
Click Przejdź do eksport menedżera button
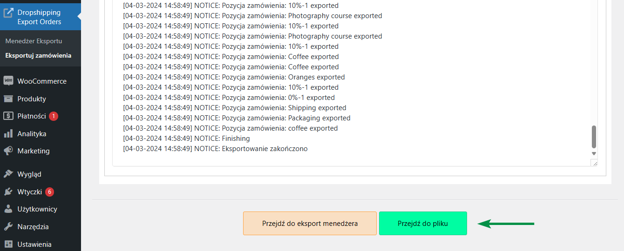[x=310, y=223]
